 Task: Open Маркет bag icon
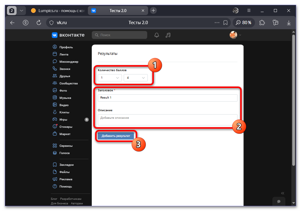(x=55, y=134)
